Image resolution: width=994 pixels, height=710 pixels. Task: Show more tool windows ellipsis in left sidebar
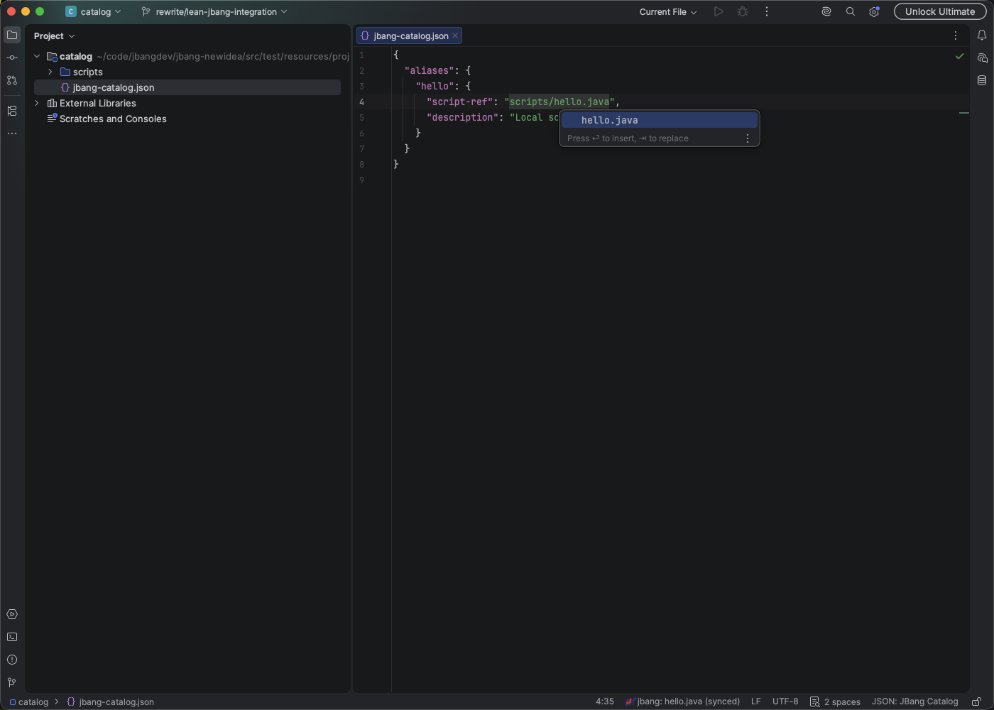(12, 133)
